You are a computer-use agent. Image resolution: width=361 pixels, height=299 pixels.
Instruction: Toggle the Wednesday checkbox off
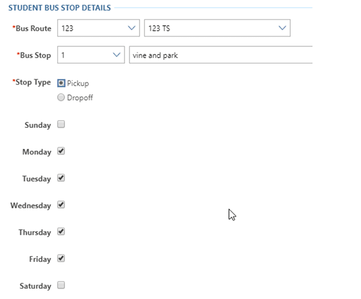click(x=61, y=205)
